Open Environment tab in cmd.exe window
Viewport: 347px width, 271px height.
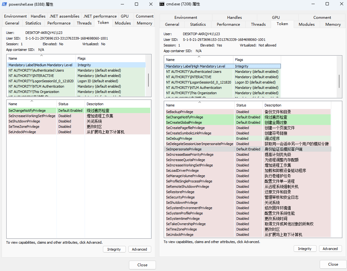click(186, 17)
